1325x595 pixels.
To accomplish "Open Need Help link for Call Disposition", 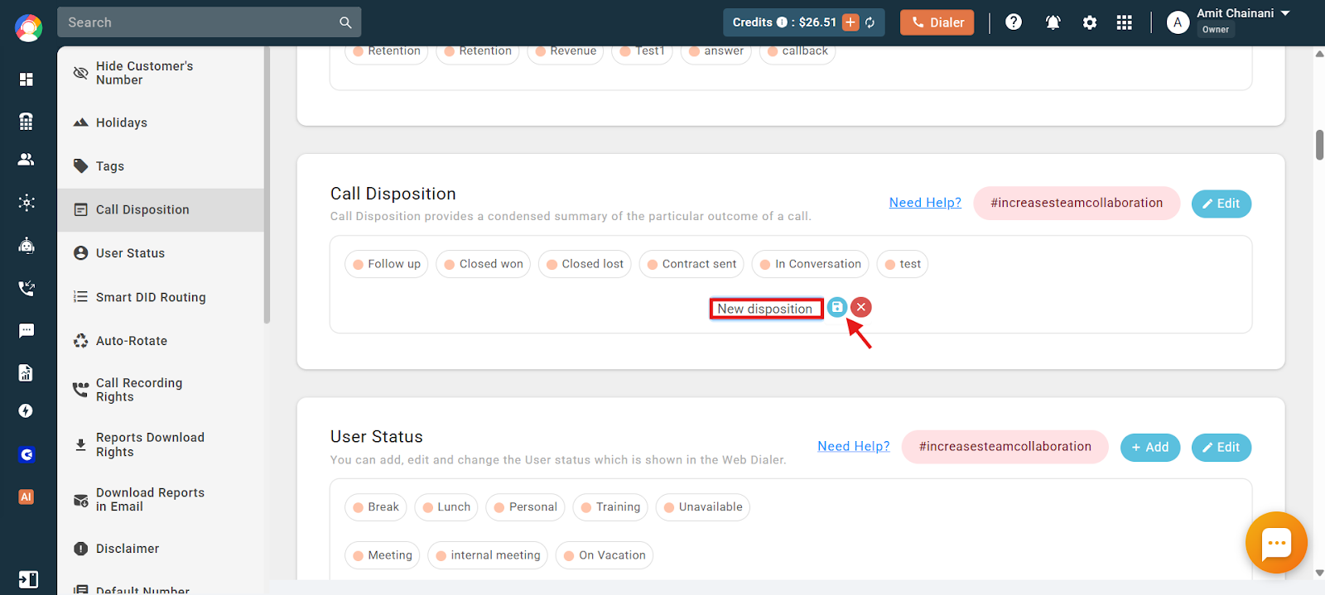I will coord(925,203).
